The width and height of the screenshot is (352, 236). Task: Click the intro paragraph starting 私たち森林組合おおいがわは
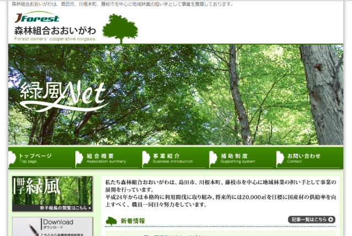pyautogui.click(x=221, y=193)
